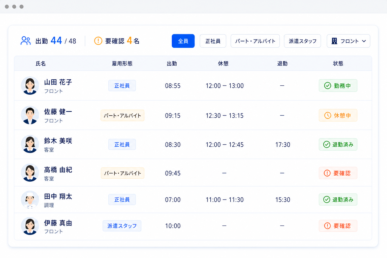This screenshot has width=387, height=258.
Task: Click break time 12:00 – 13:00
Action: 224,86
